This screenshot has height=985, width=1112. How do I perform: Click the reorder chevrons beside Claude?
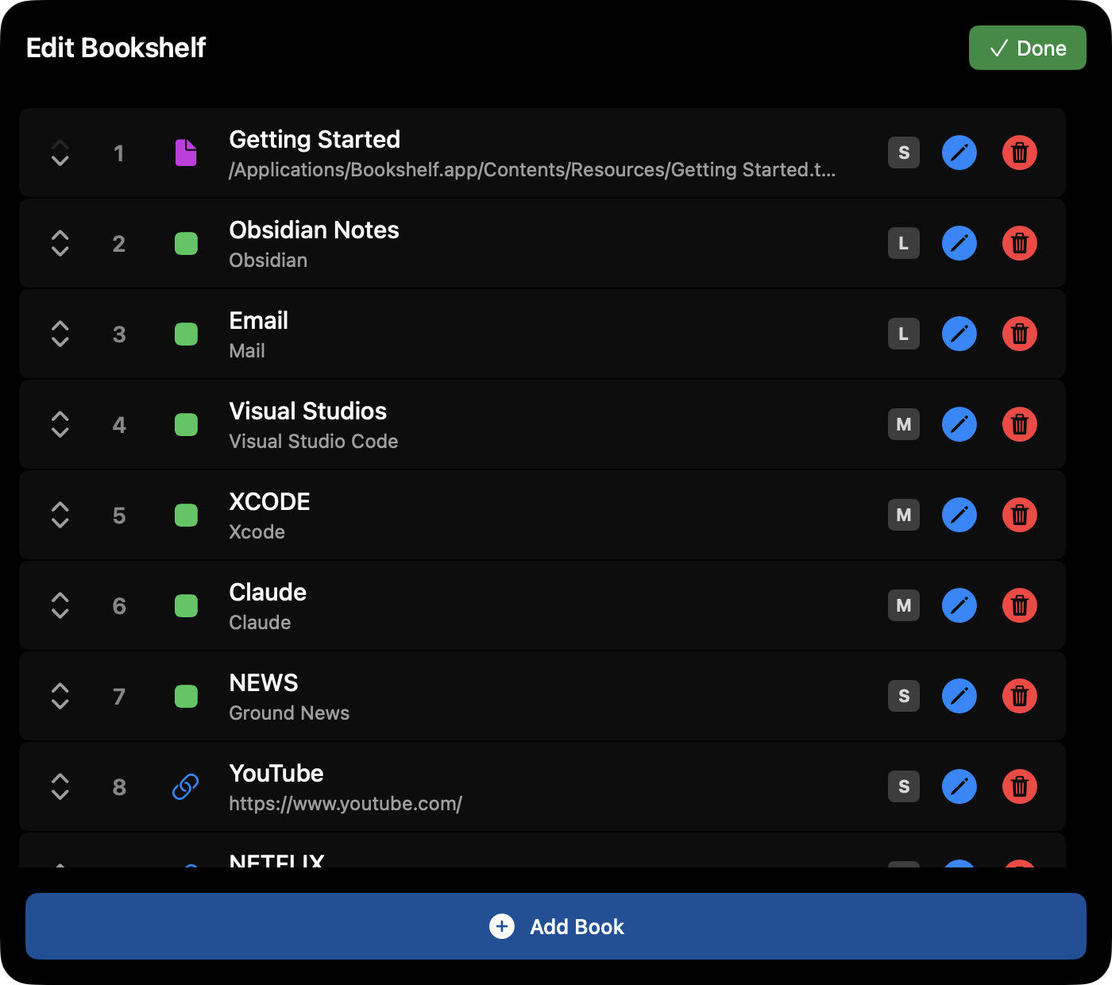tap(60, 605)
